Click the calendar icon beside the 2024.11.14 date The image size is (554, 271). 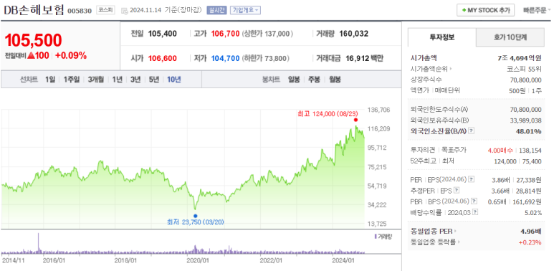(x=124, y=11)
